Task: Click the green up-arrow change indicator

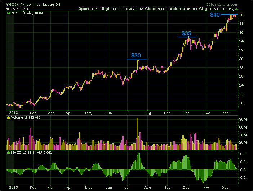Action: pyautogui.click(x=236, y=9)
